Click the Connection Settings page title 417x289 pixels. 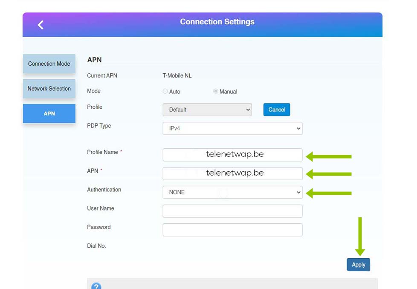coord(217,22)
